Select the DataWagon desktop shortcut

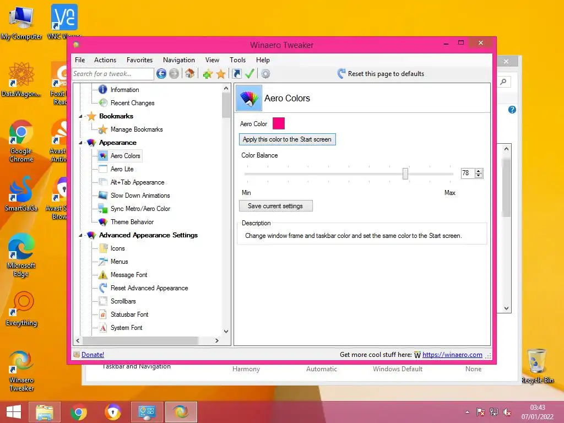coord(21,80)
